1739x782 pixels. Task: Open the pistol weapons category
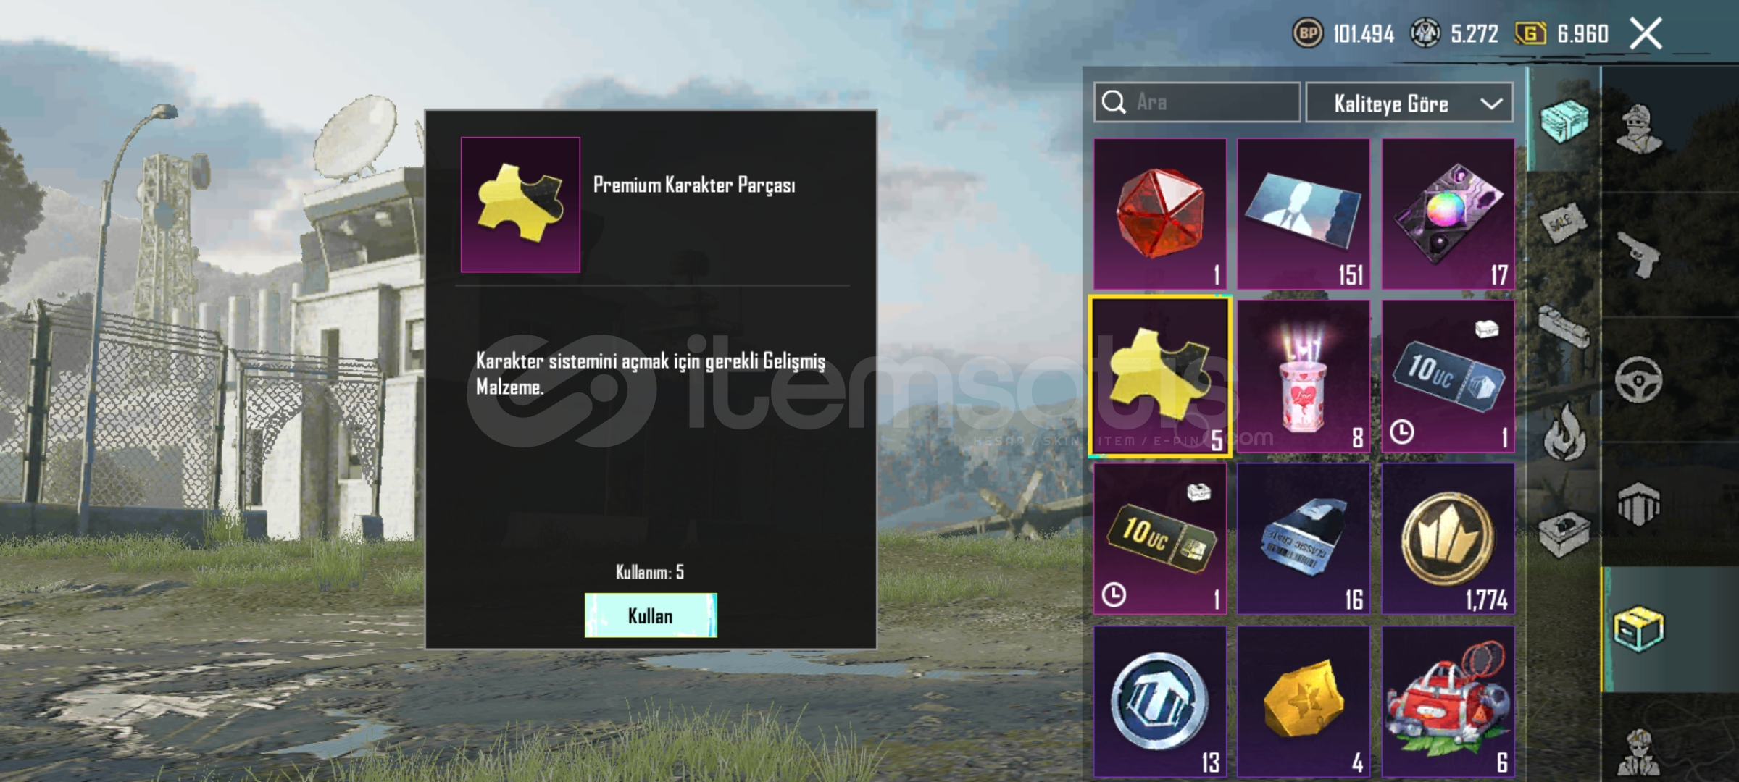(1639, 254)
